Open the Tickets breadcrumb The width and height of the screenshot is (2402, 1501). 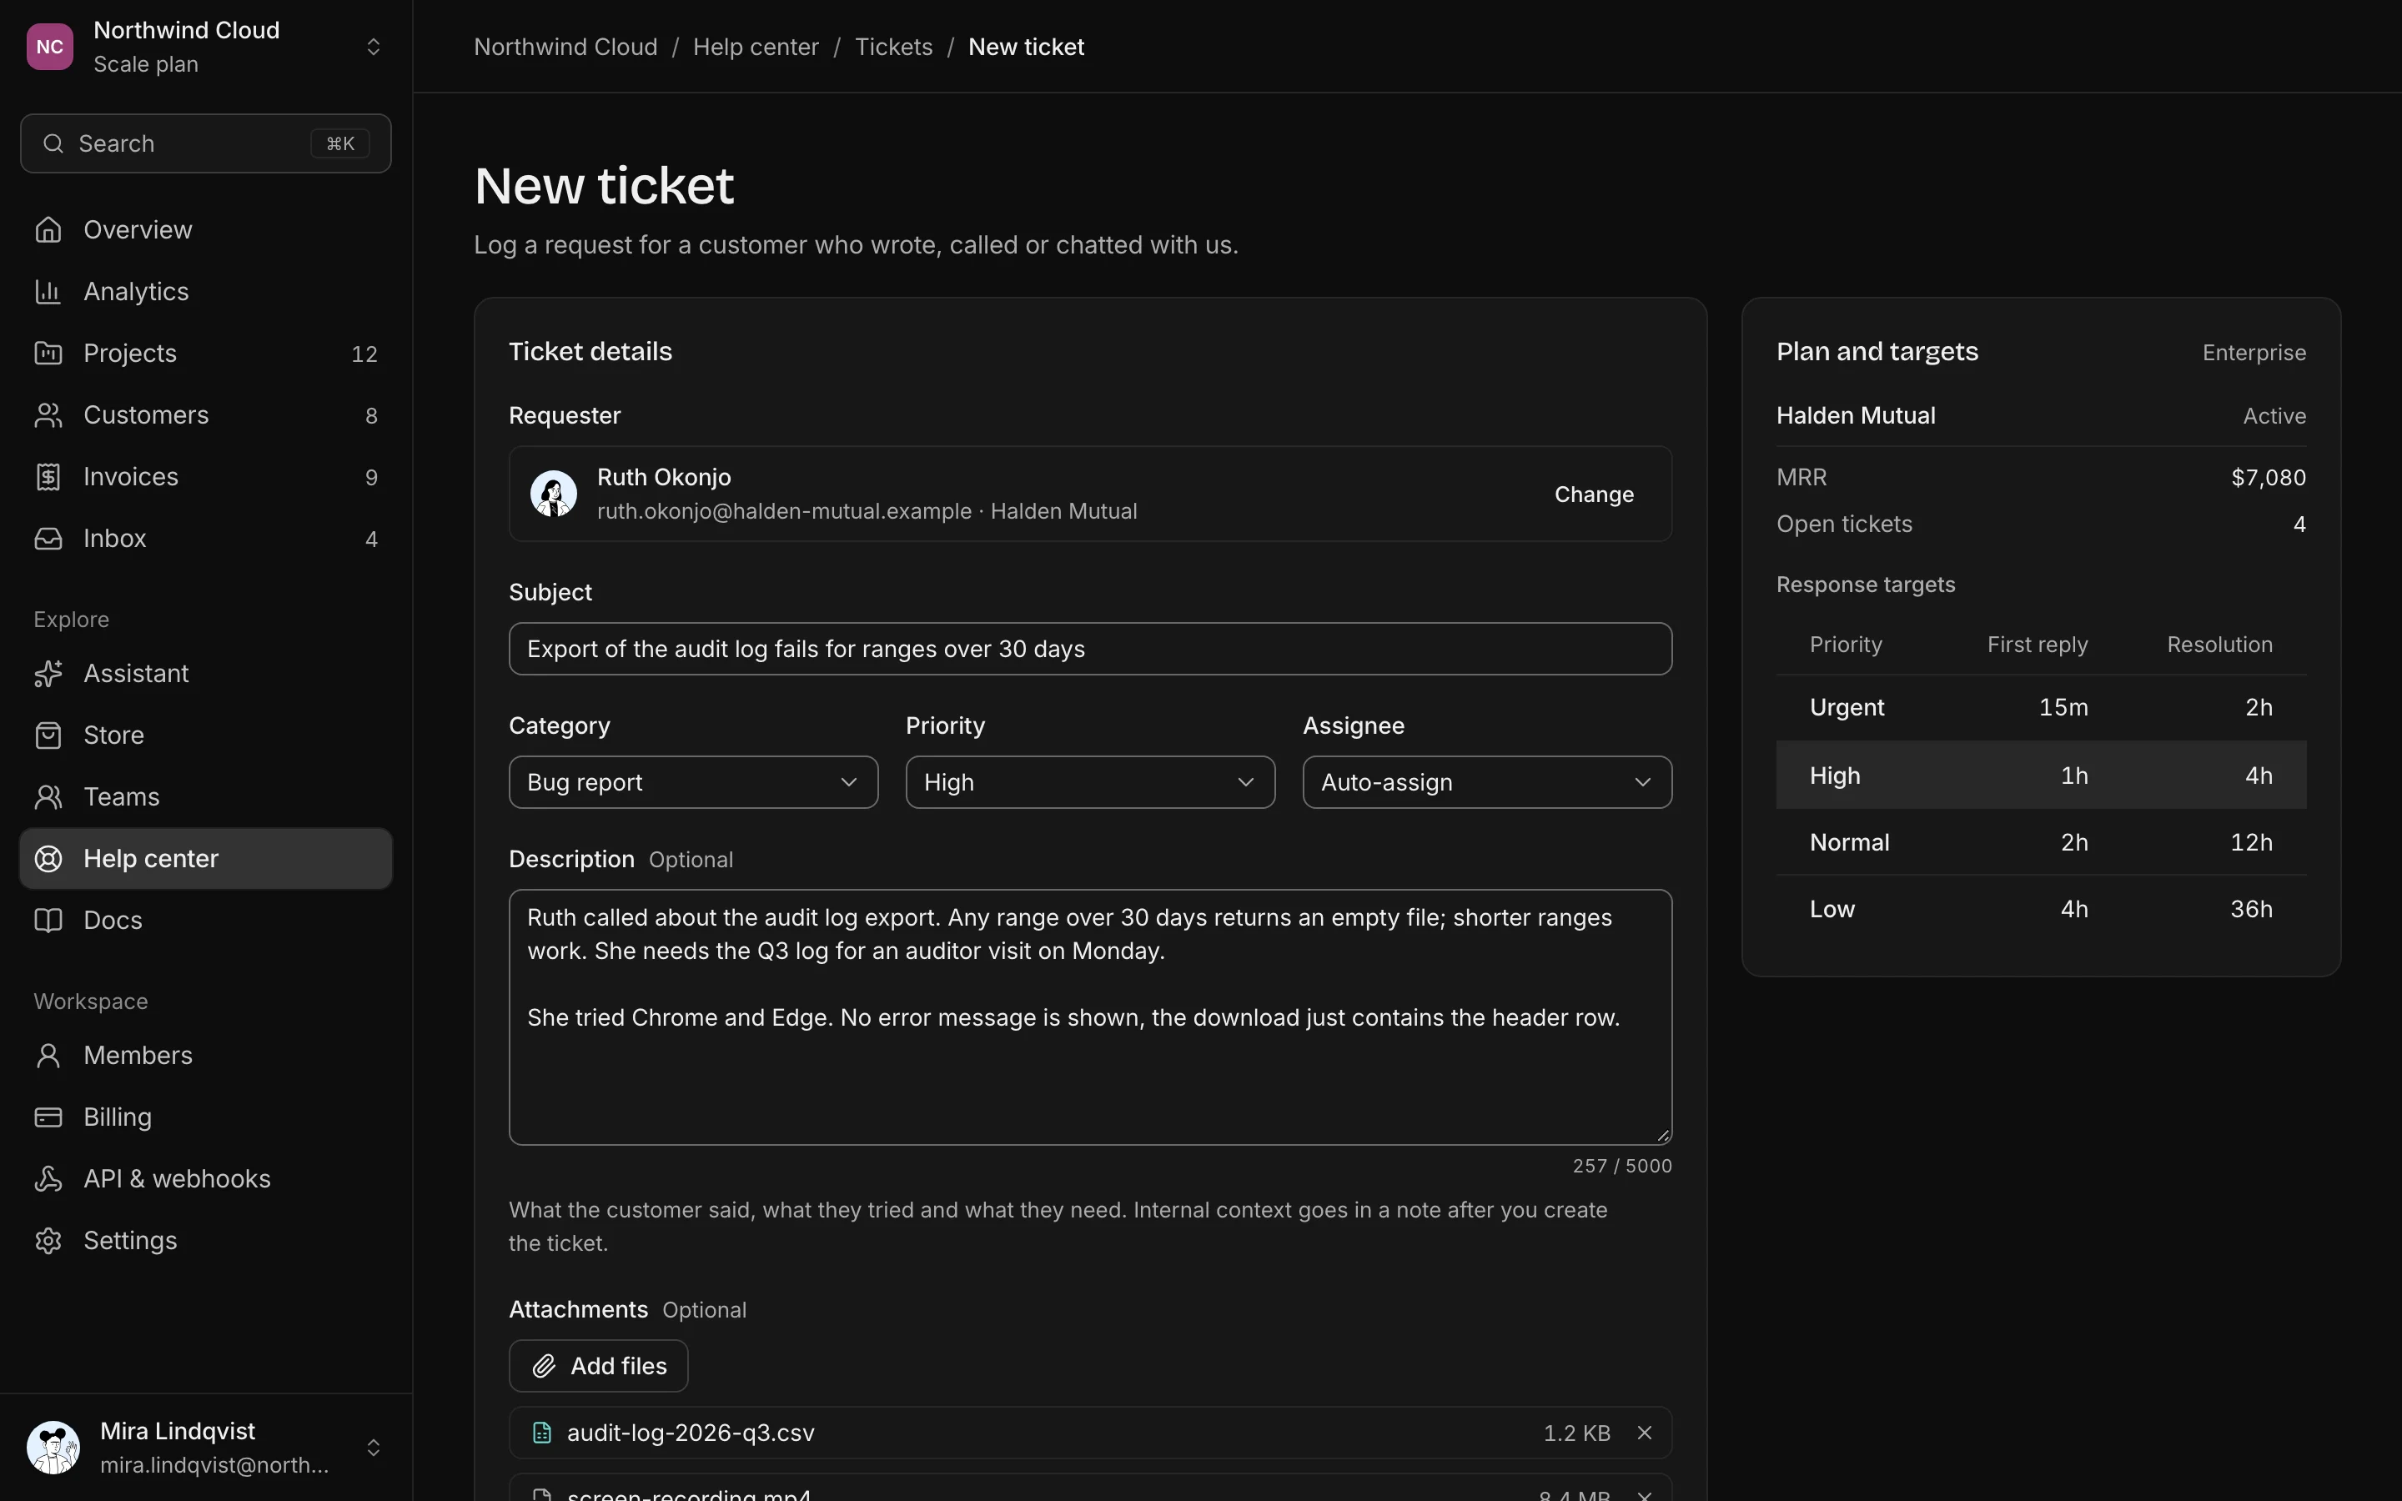click(893, 47)
